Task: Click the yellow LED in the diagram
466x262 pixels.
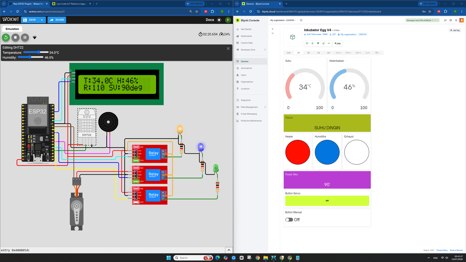Action: pos(180,130)
